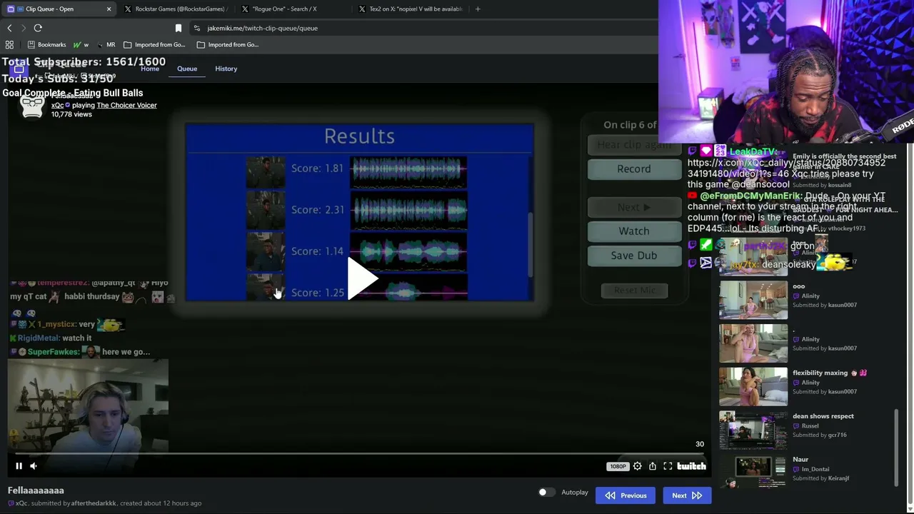Reload the current page

[38, 28]
